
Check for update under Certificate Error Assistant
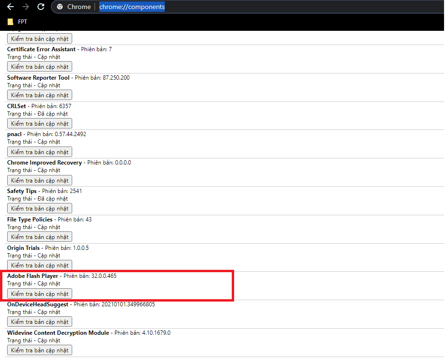tap(39, 66)
